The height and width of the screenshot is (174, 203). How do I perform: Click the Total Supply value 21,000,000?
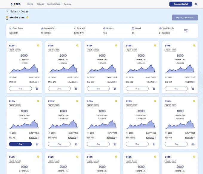pos(164,33)
